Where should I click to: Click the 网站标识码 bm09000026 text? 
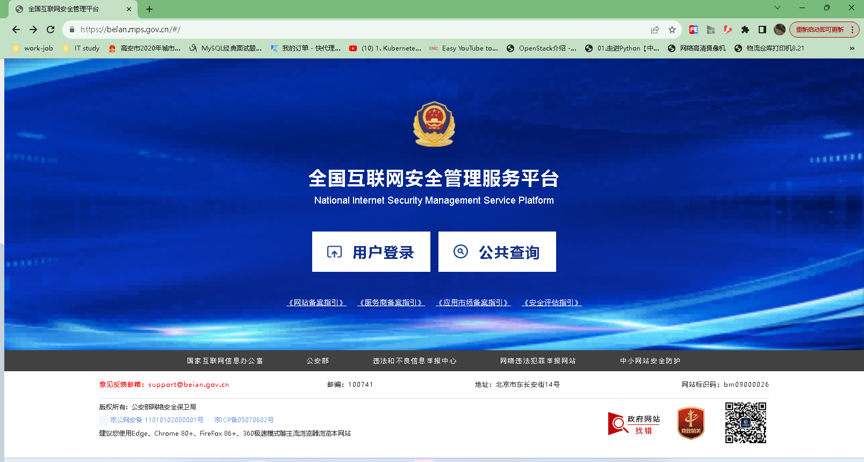point(725,385)
